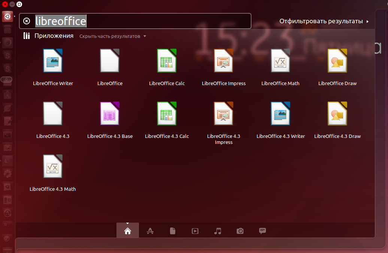
Task: Expand 'Отфильтровать результаты' filter panel
Action: pos(324,21)
